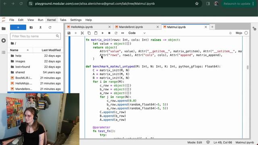258x145 pixels.
Task: Switch to the Mandelbrot.ipynb tab
Action: pos(137,27)
